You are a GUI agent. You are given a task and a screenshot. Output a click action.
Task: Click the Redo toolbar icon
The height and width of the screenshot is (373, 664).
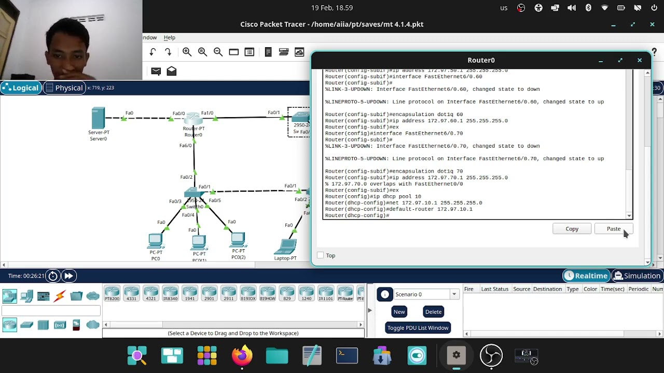168,52
